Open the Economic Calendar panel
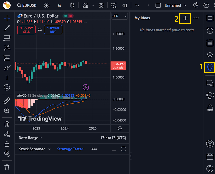Image resolution: width=215 pixels, height=174 pixels. coord(210,156)
